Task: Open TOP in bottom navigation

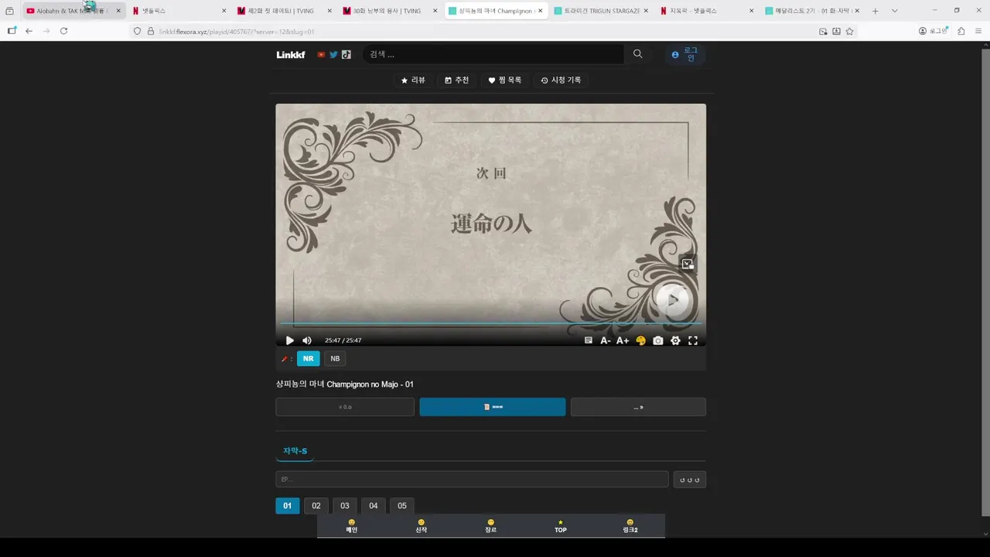Action: 561,526
